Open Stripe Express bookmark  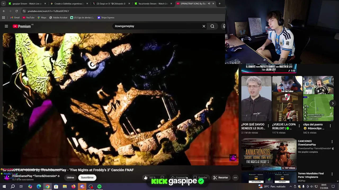[x=106, y=18]
